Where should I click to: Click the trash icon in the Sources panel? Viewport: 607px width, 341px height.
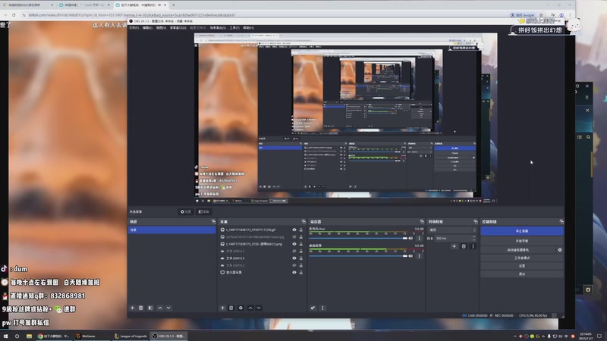pos(231,308)
